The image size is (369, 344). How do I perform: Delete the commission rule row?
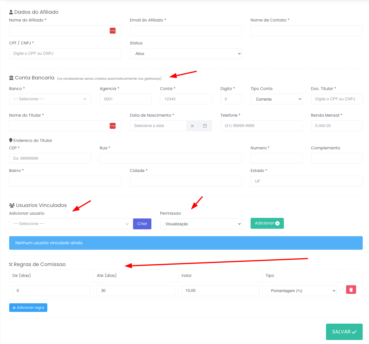coord(351,290)
